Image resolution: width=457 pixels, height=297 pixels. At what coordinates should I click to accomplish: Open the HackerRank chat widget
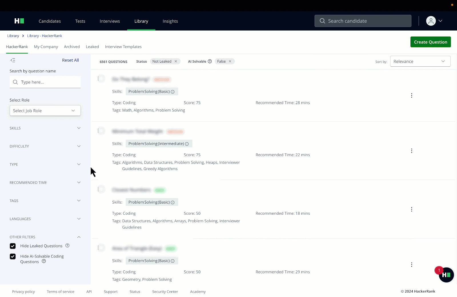pyautogui.click(x=446, y=275)
